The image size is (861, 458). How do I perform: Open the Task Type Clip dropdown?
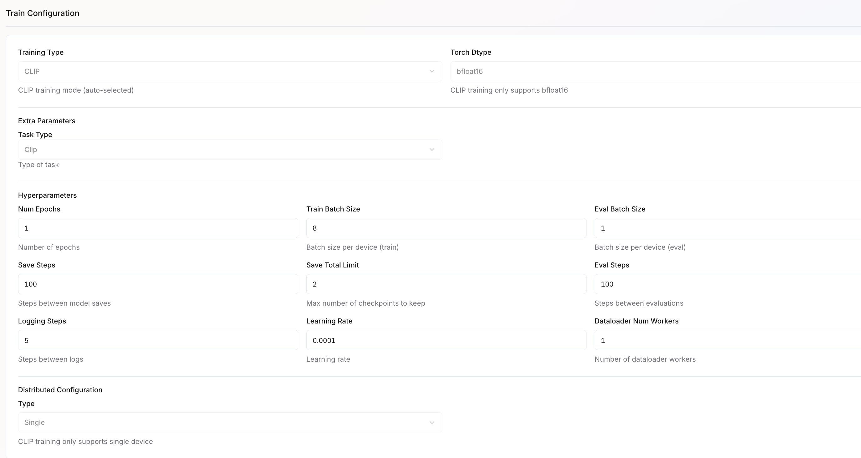pyautogui.click(x=229, y=150)
